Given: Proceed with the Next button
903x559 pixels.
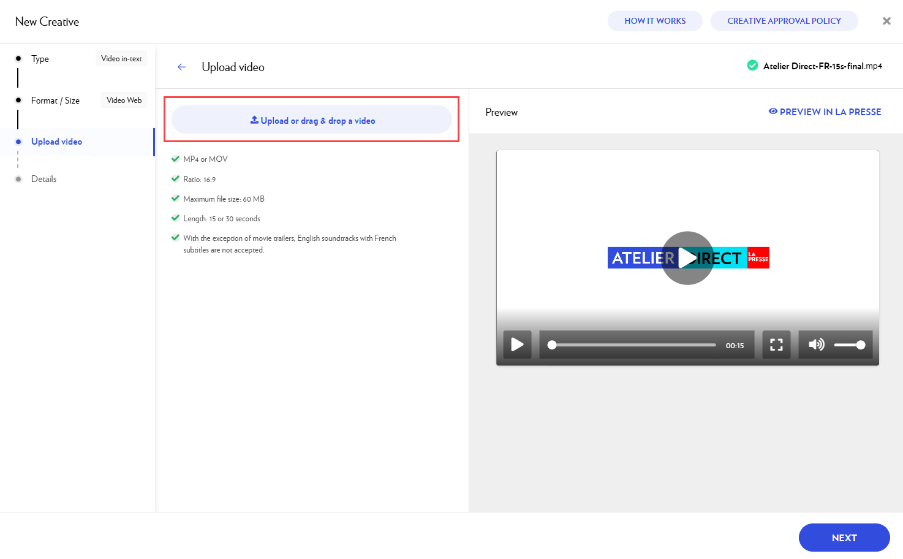Looking at the screenshot, I should click(x=844, y=538).
